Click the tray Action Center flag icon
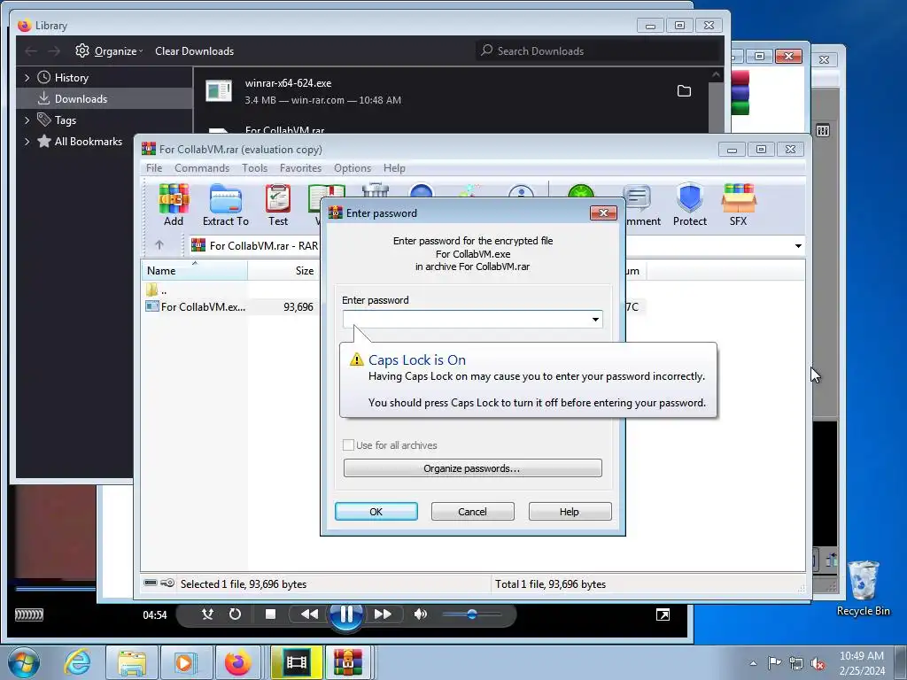 tap(774, 663)
